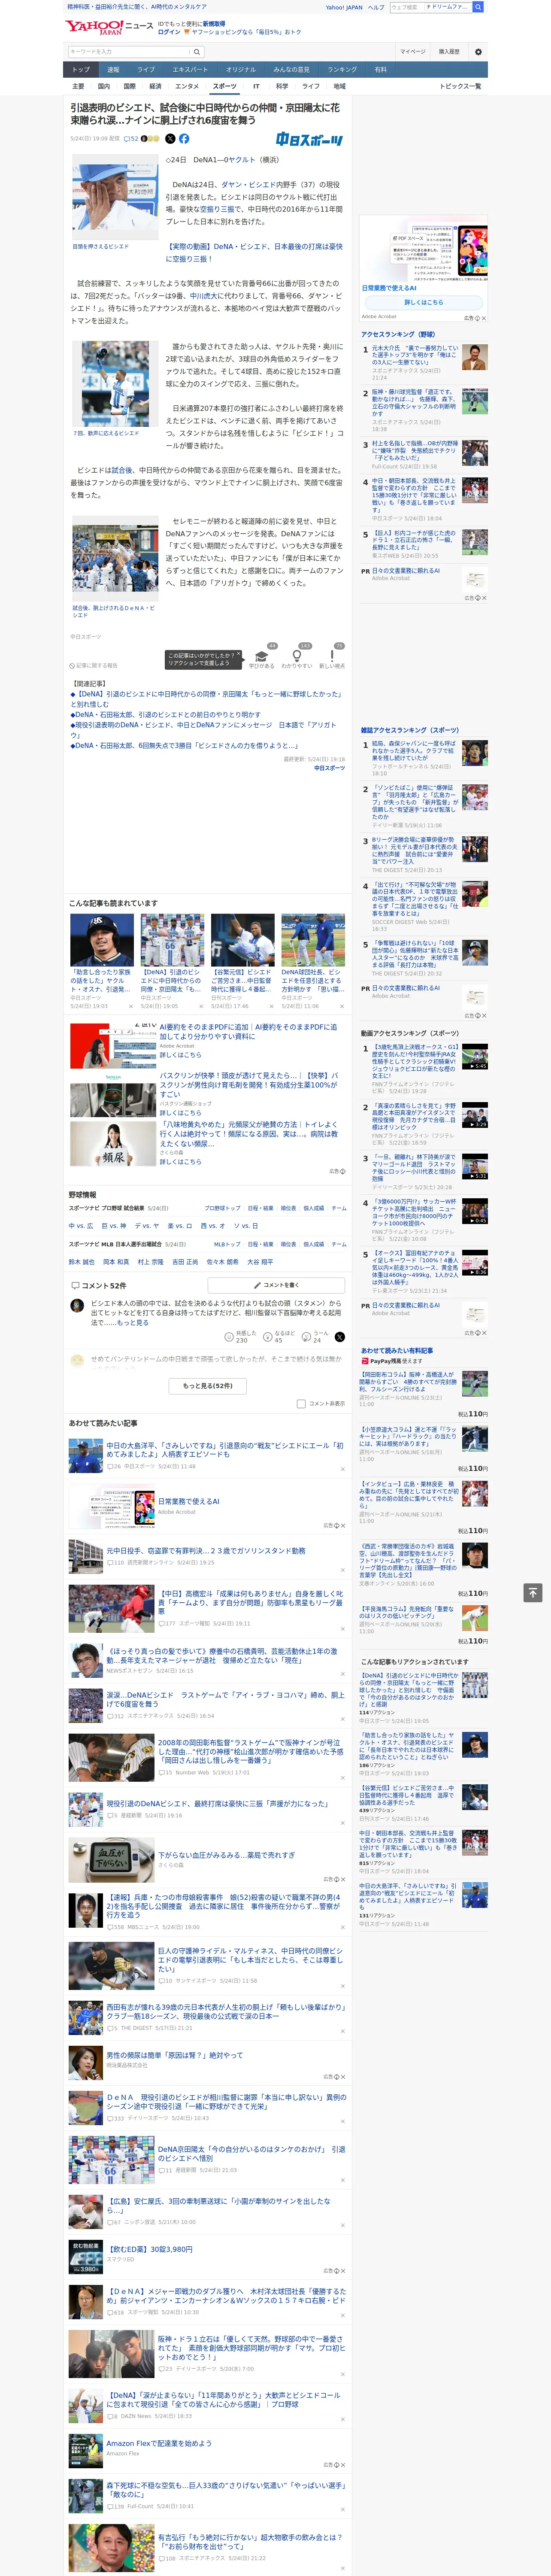
Task: Open the 地域 category tab
Action: [339, 86]
